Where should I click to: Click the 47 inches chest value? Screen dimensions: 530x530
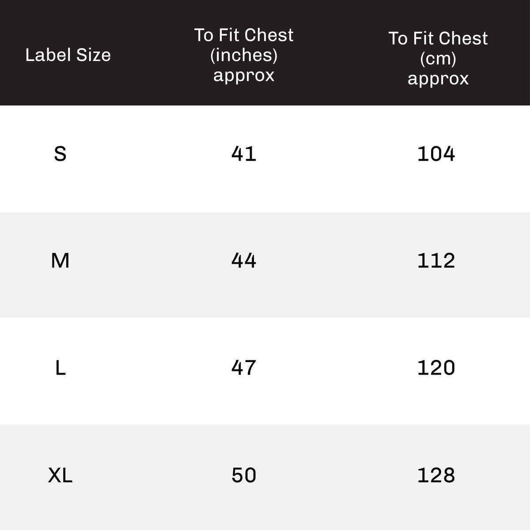[x=244, y=368]
